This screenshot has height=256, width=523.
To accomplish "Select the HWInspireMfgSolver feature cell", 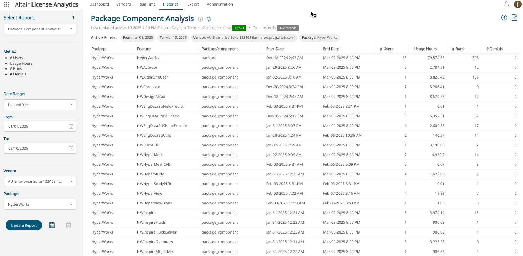I will 155,252.
